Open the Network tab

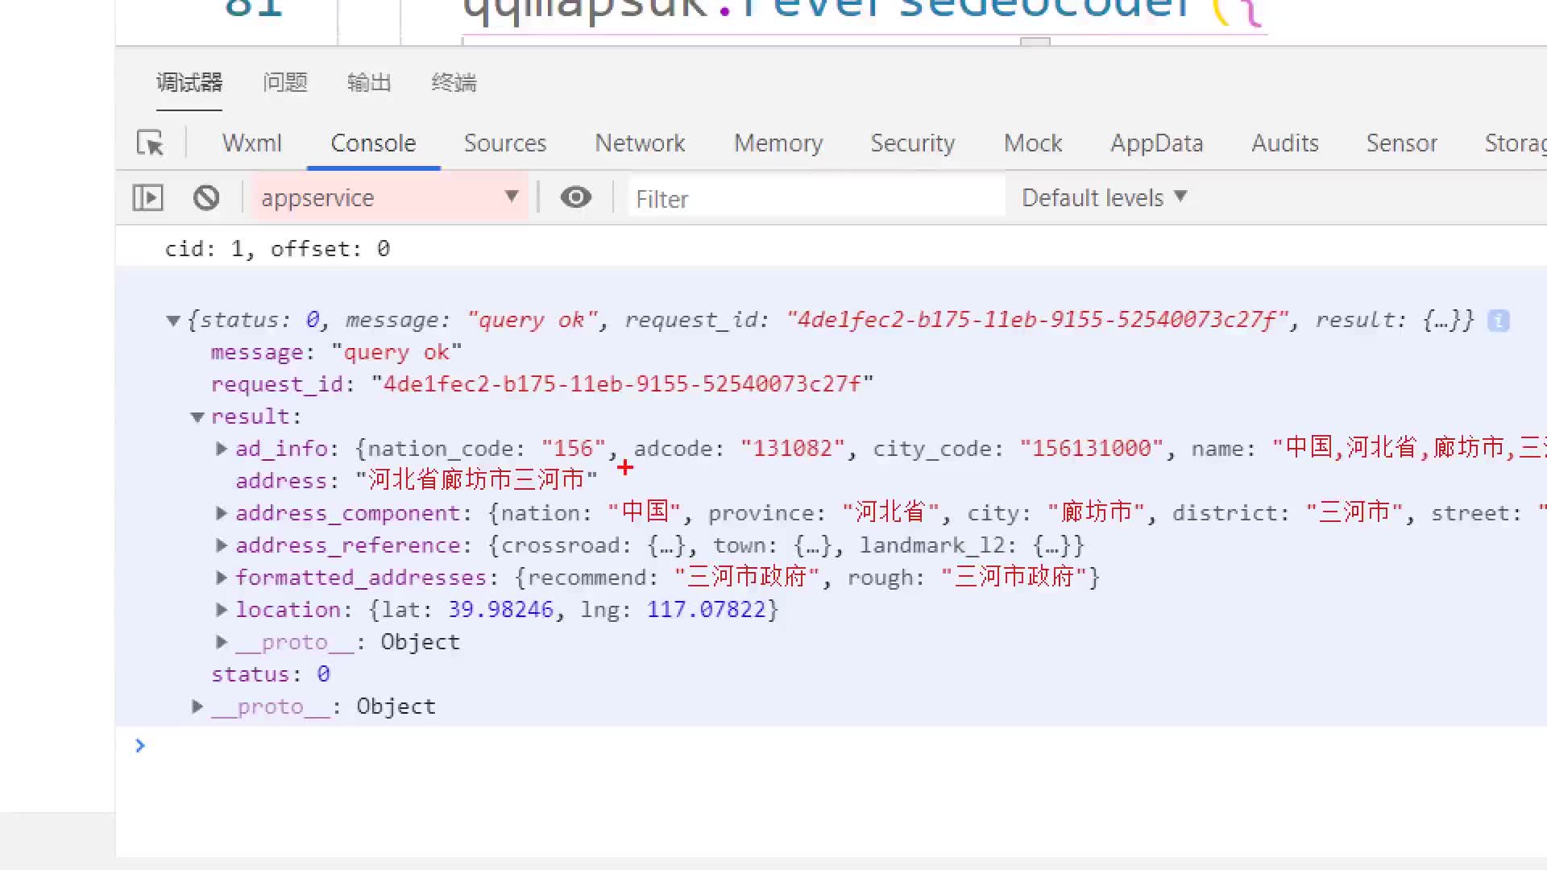(x=640, y=143)
